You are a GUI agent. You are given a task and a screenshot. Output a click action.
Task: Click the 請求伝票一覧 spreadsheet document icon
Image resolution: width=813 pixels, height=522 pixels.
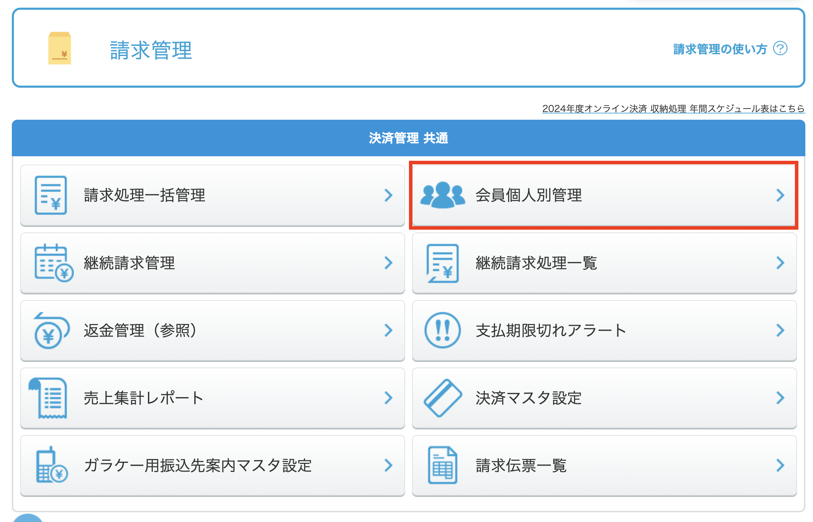(442, 465)
